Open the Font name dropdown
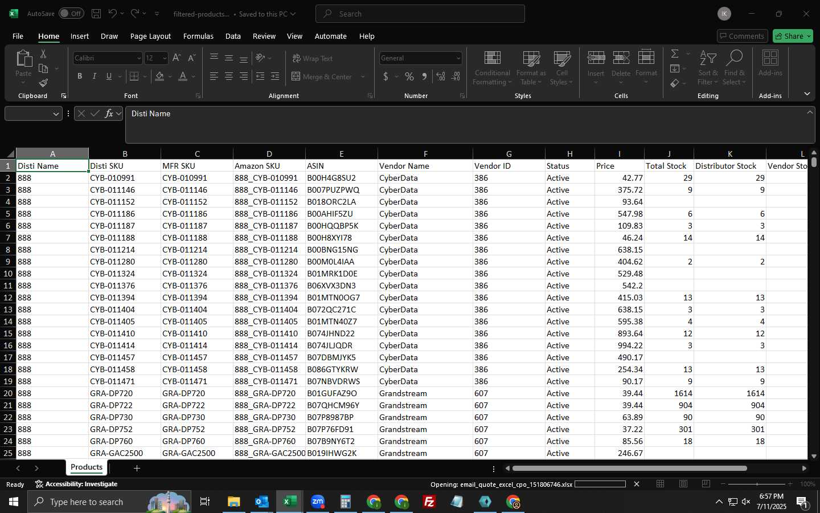Image resolution: width=820 pixels, height=513 pixels. click(x=138, y=58)
